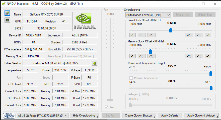Click -1 under Memory Clock Offset
221x120 pixels.
(x=132, y=56)
